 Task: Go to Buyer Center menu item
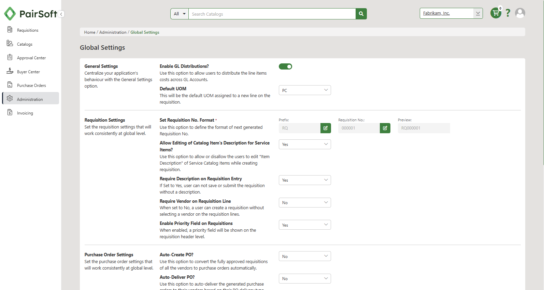28,72
